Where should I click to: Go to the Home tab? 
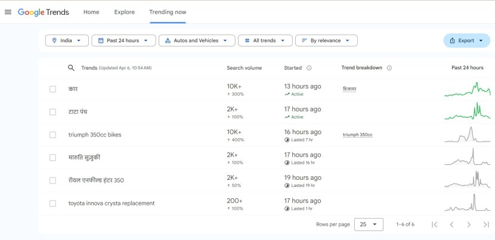click(91, 12)
